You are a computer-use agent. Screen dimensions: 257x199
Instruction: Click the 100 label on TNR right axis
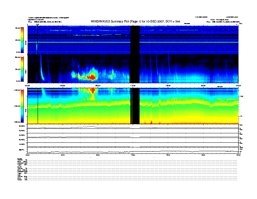pyautogui.click(x=241, y=96)
